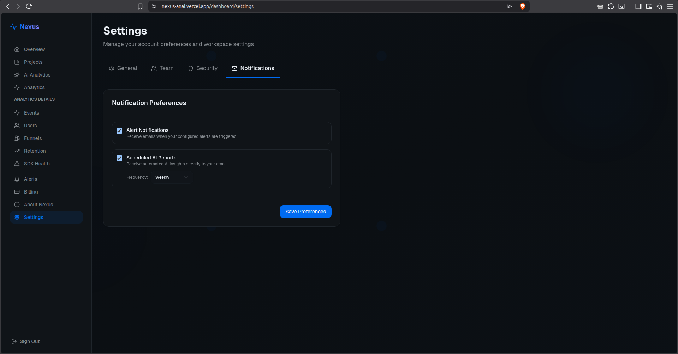Viewport: 678px width, 354px height.
Task: Open Overview from the sidebar
Action: (x=47, y=49)
